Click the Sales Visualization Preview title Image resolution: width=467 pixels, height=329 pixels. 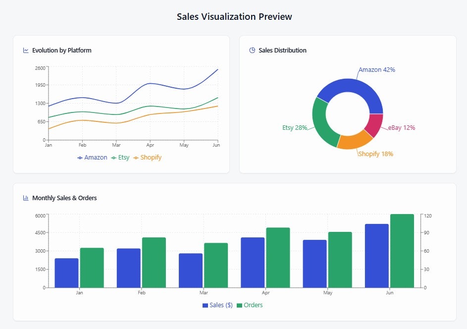(x=233, y=17)
